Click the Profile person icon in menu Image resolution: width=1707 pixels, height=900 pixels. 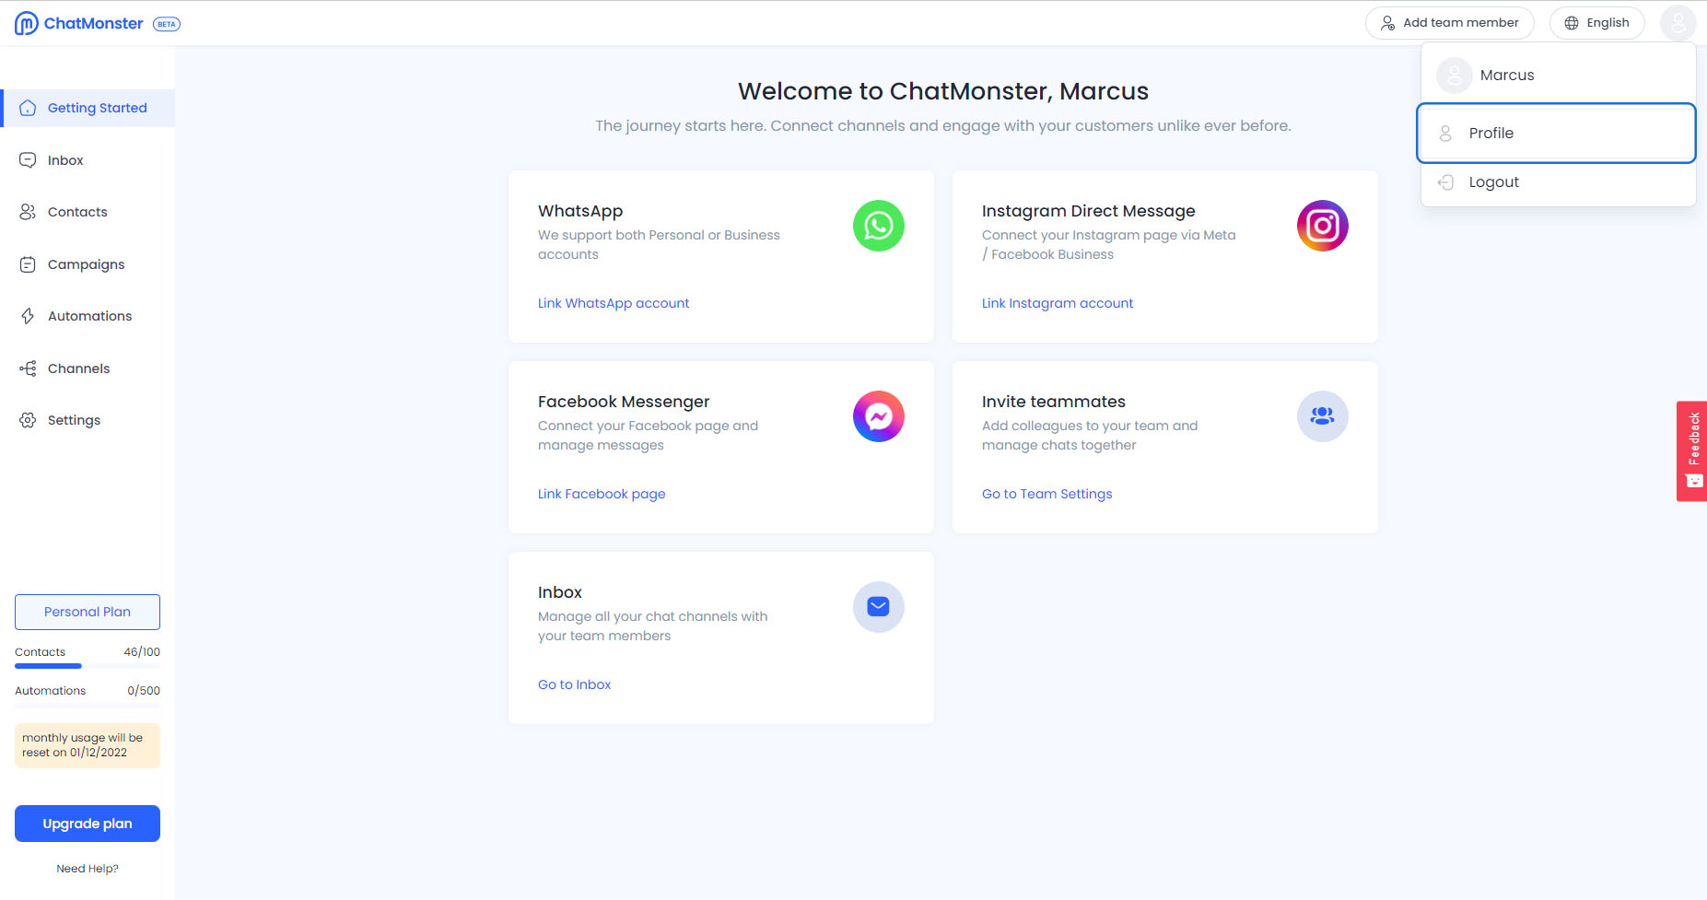(1445, 134)
